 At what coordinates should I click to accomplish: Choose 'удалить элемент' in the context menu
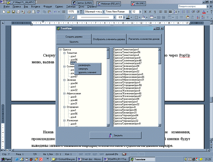tap(88, 72)
